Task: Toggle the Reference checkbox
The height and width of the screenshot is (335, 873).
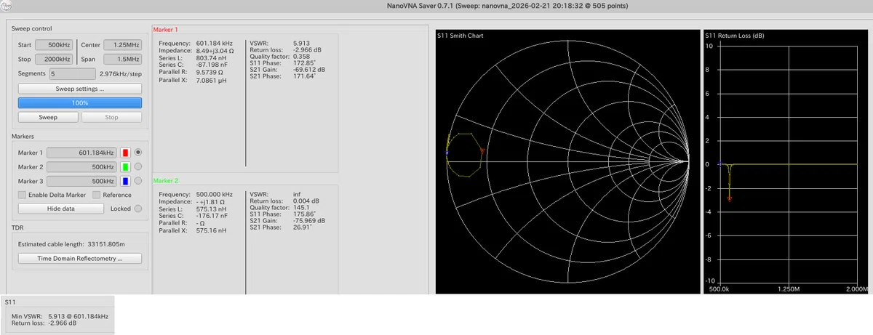Action: coord(112,195)
